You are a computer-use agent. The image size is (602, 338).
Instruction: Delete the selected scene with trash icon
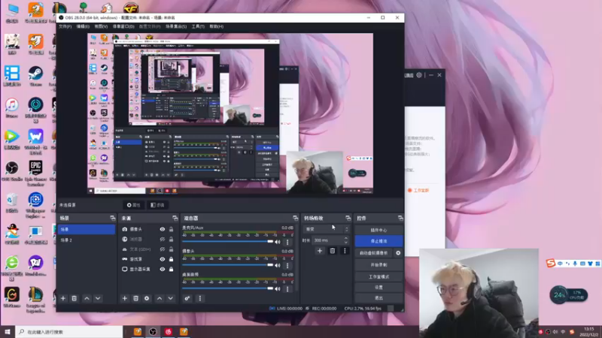pos(74,298)
